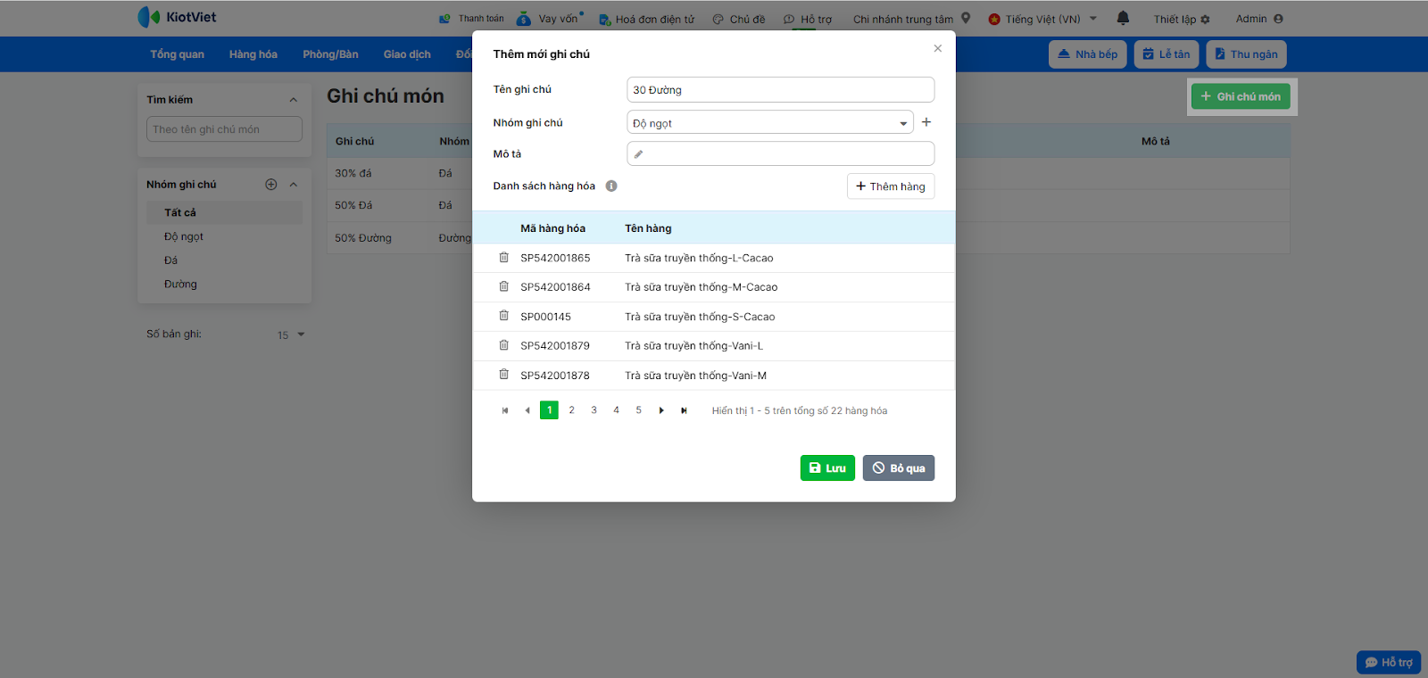Change Số bản ghi count dropdown
The image size is (1428, 678).
[291, 335]
